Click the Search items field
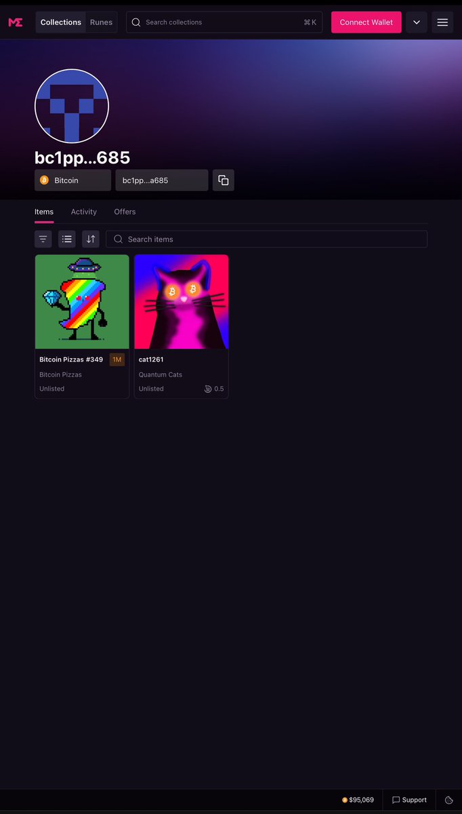This screenshot has height=814, width=462. [267, 239]
